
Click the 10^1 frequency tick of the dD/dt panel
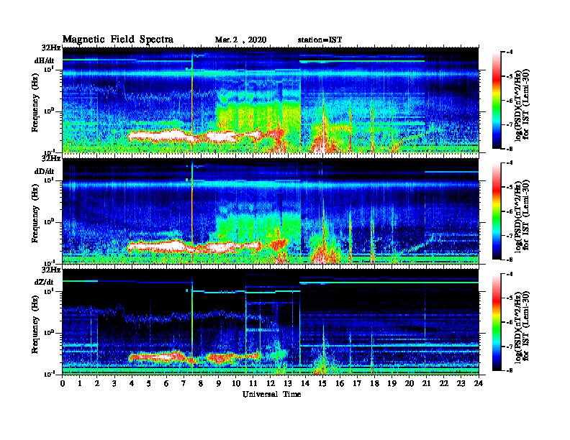click(x=49, y=180)
